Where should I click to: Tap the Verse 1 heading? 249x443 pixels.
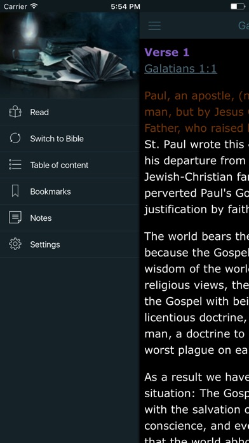(166, 52)
